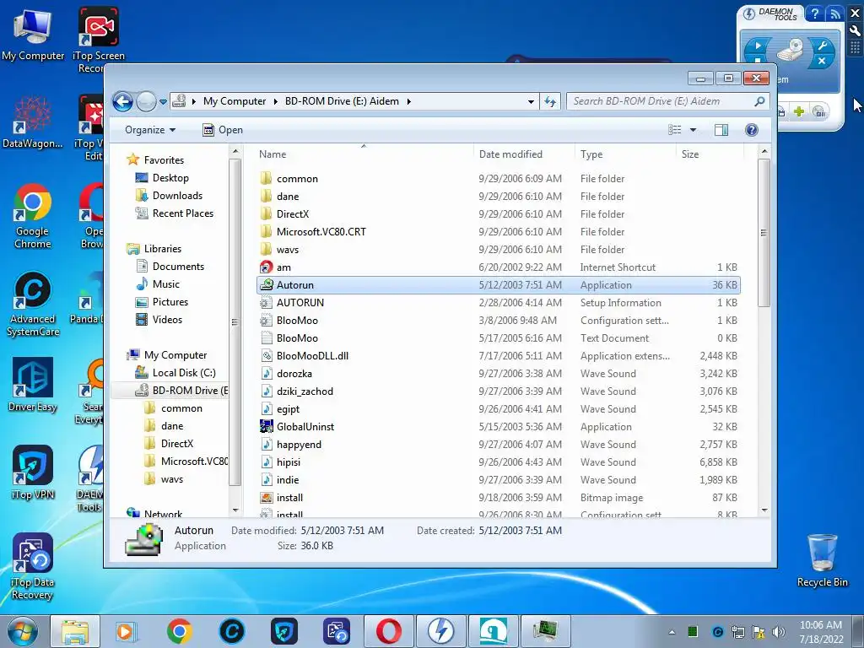
Task: Click the Windows Start button
Action: coord(22,631)
